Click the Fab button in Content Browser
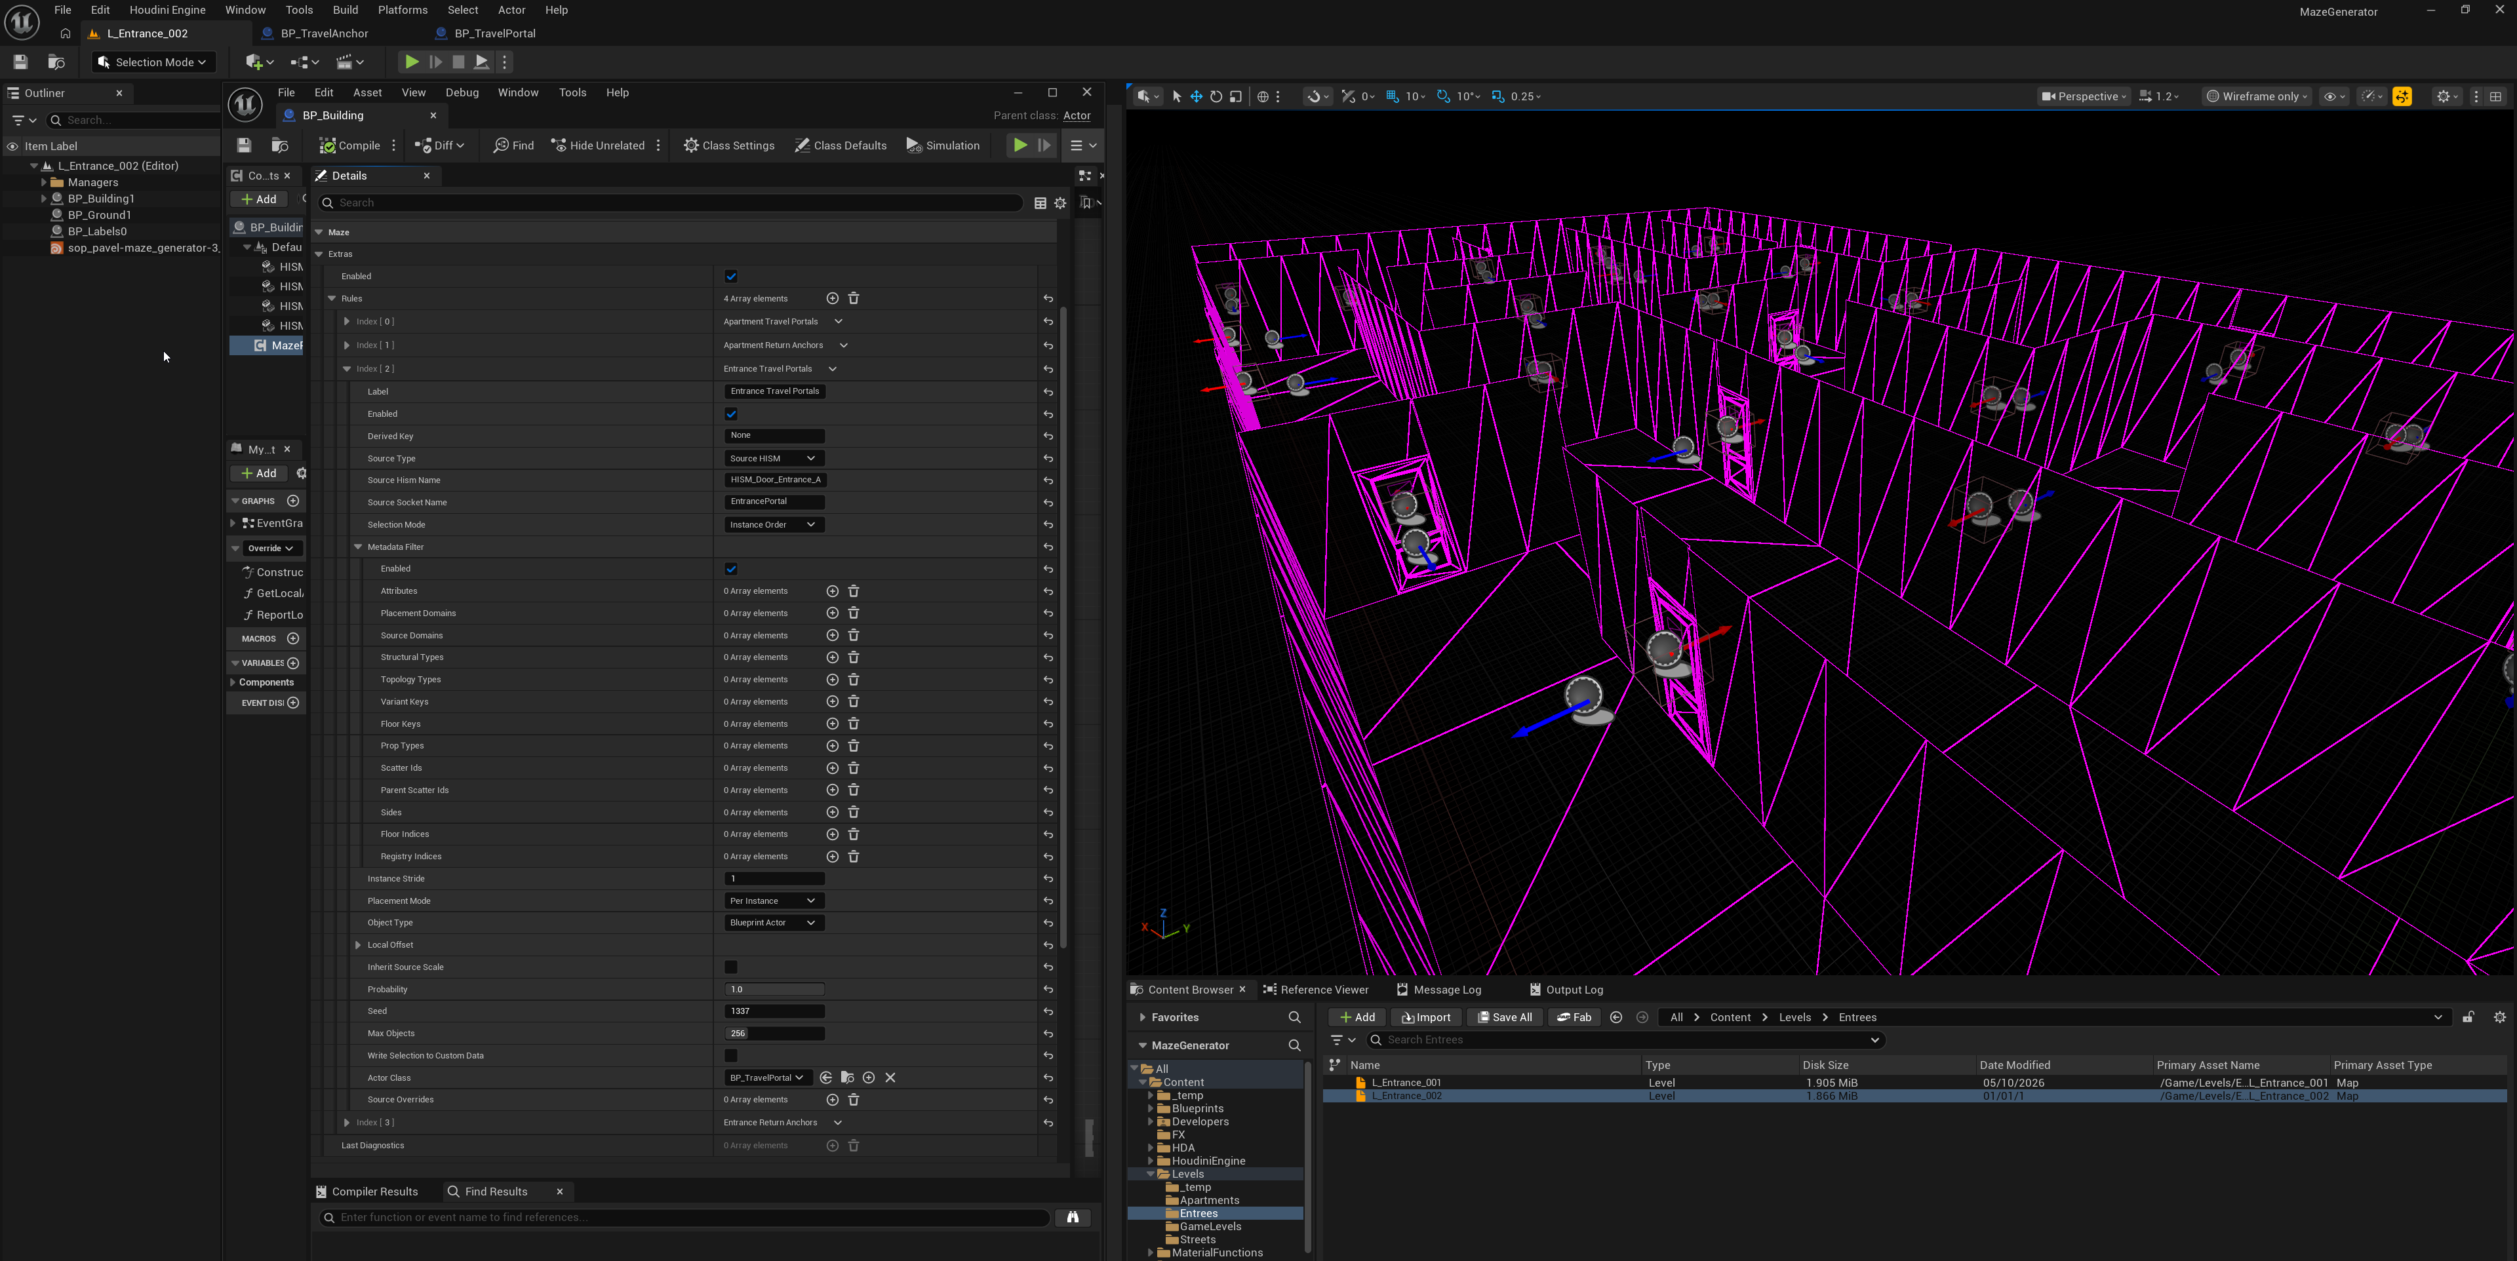The image size is (2517, 1261). pyautogui.click(x=1574, y=1017)
